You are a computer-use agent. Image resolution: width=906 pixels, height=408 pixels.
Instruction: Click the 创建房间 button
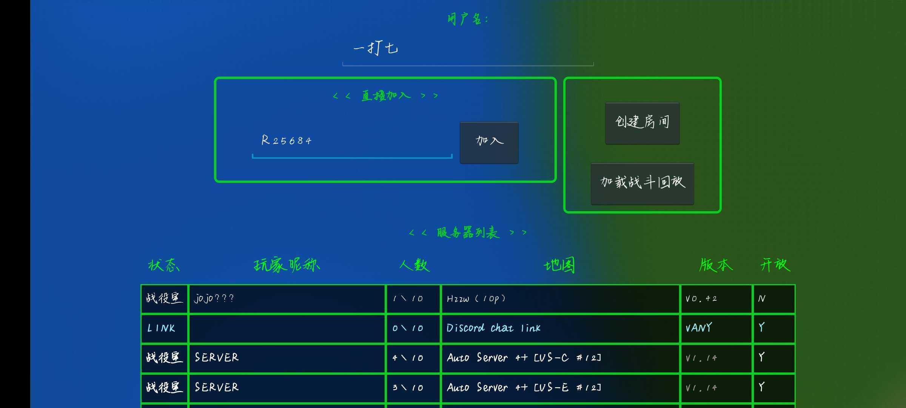[643, 120]
